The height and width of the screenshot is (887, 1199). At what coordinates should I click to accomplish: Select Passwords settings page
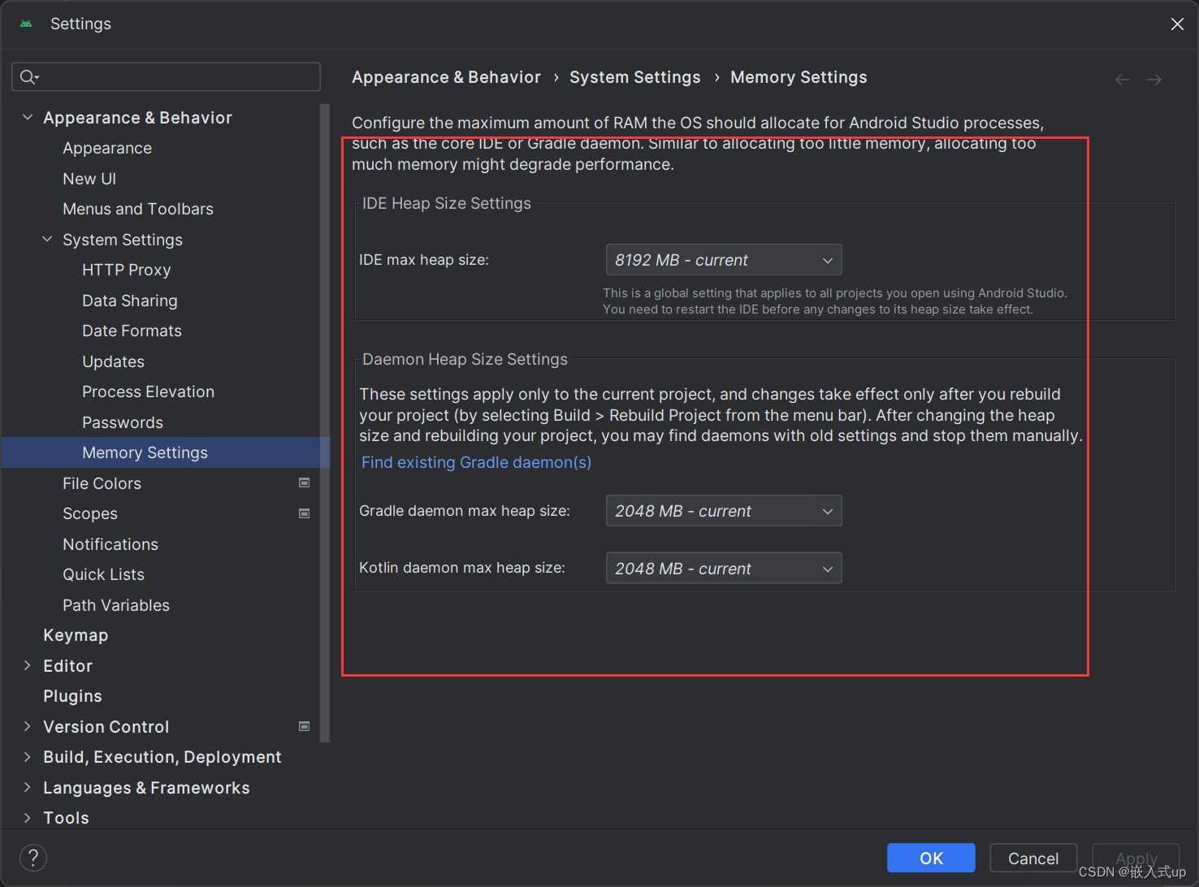(123, 422)
